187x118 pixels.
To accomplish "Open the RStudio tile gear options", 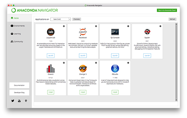I will click(128, 63).
